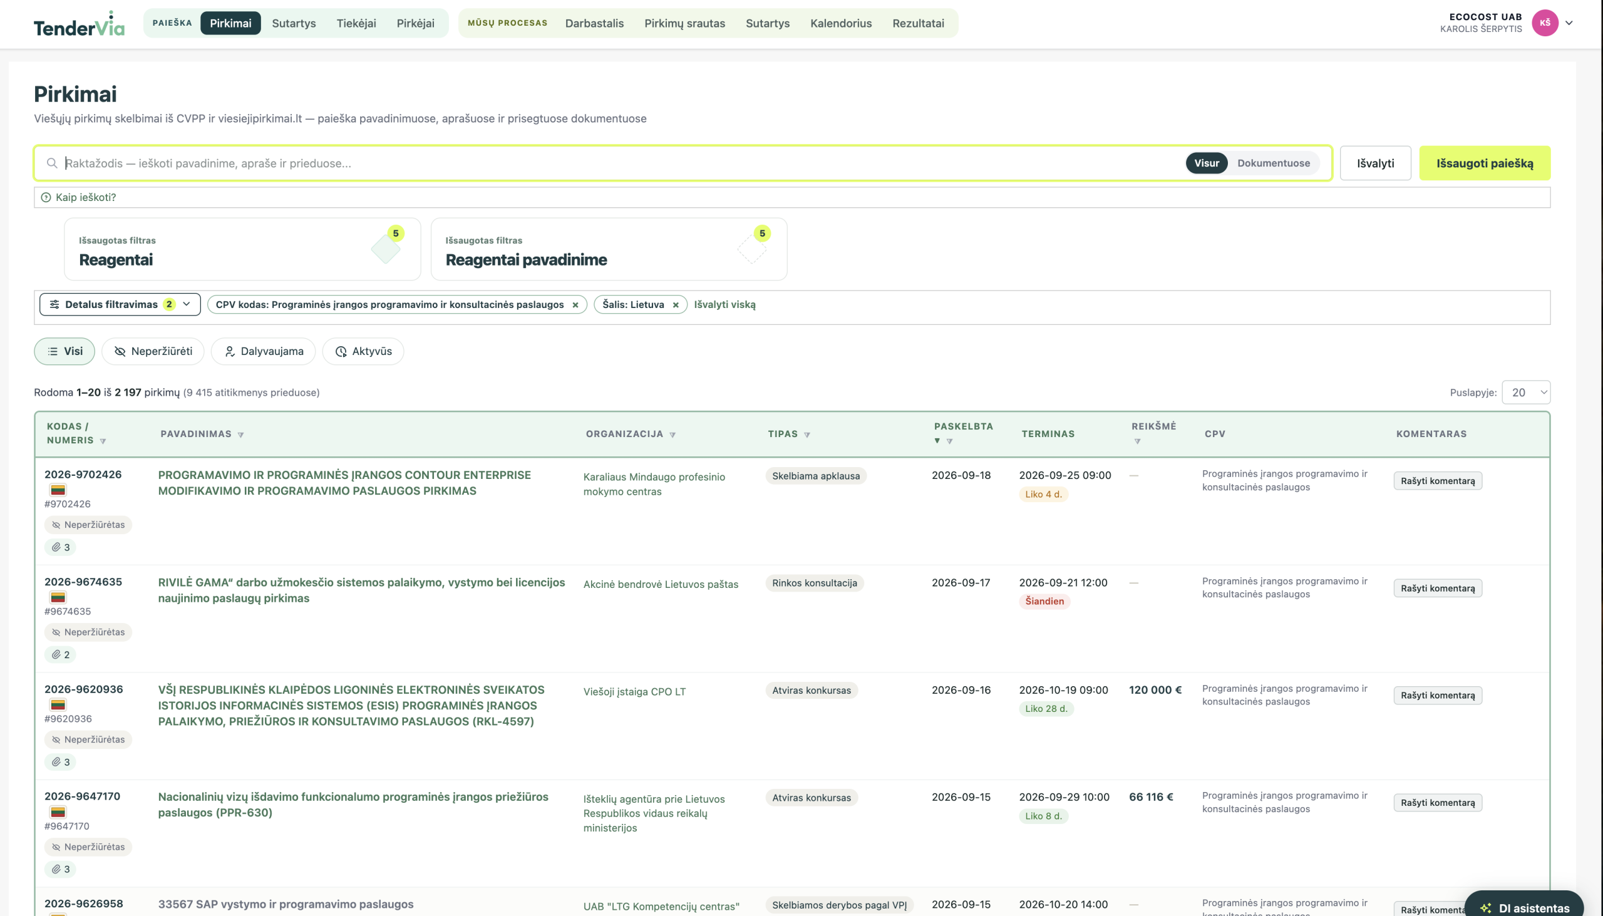The image size is (1603, 916).
Task: Expand the Detalus filtravimas dropdown
Action: [120, 304]
